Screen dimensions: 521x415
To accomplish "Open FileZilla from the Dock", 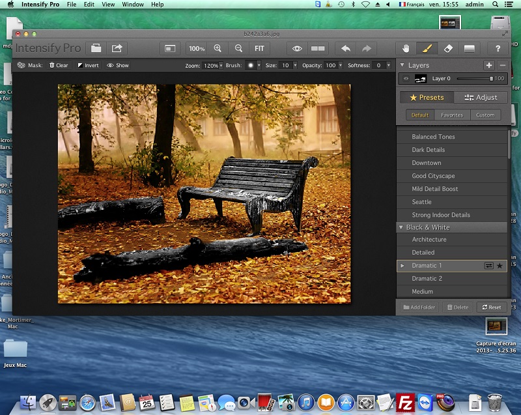I will [405, 403].
